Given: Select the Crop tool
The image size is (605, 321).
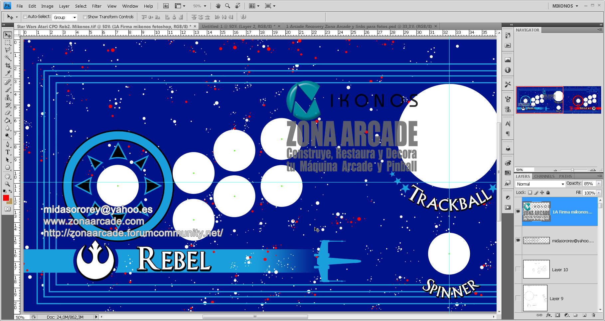Looking at the screenshot, I should tap(8, 66).
